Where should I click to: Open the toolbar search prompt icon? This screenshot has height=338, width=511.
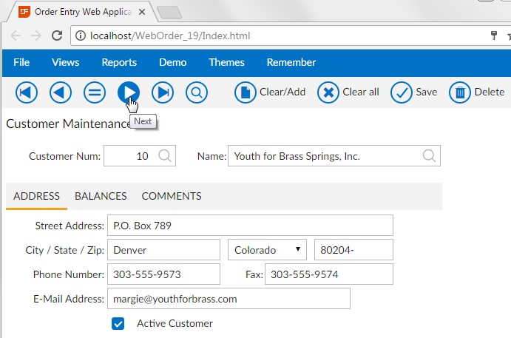tap(197, 92)
